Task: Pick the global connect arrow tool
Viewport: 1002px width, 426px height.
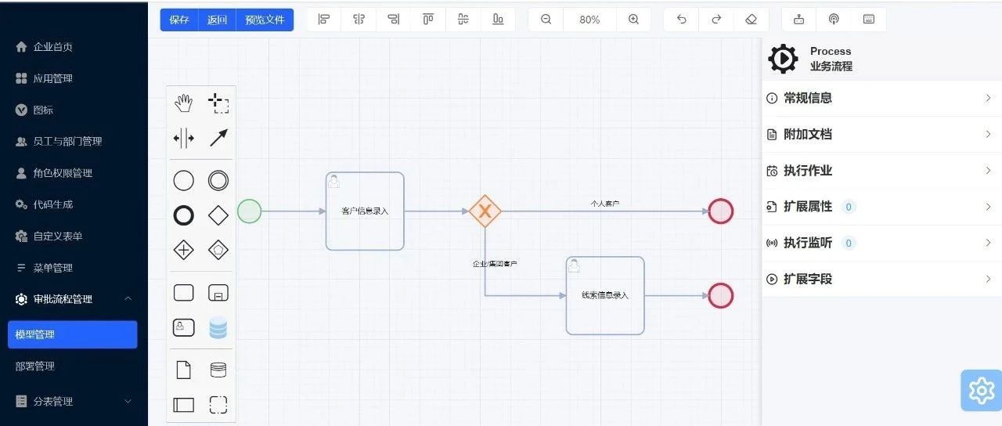Action: (218, 139)
